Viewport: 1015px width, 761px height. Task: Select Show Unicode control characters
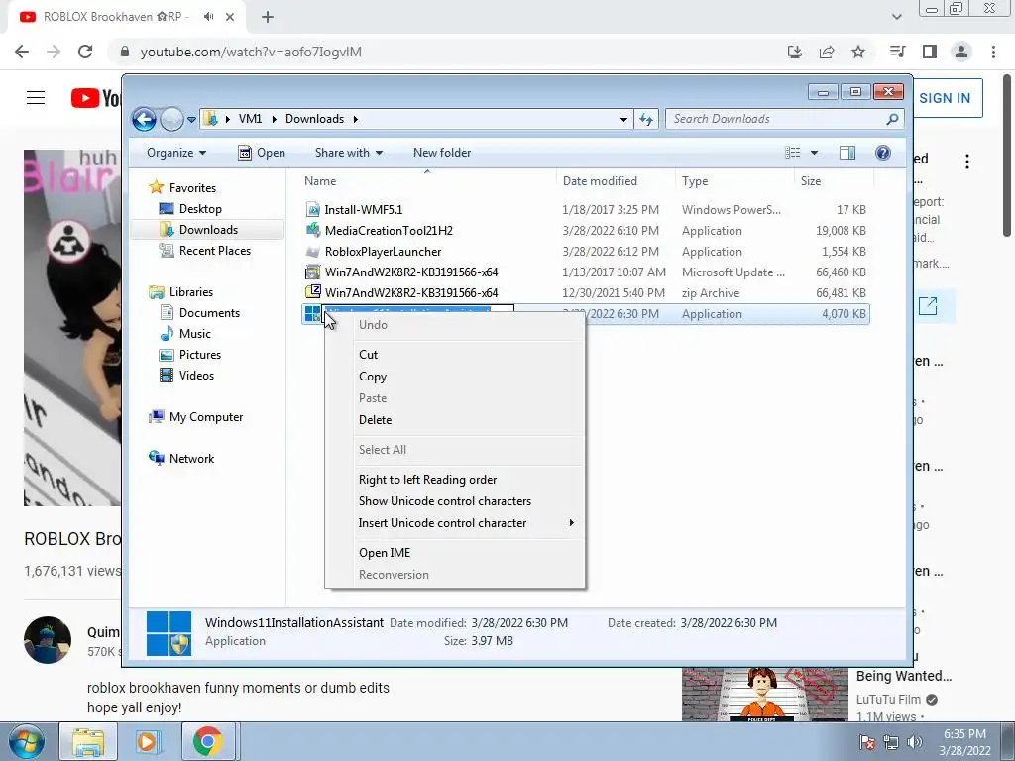point(454,501)
